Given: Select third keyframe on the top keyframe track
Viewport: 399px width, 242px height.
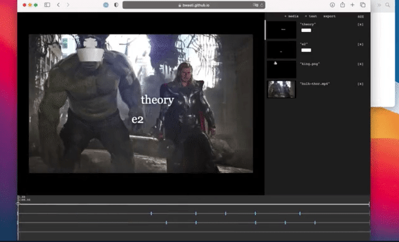Looking at the screenshot, I should pos(226,214).
